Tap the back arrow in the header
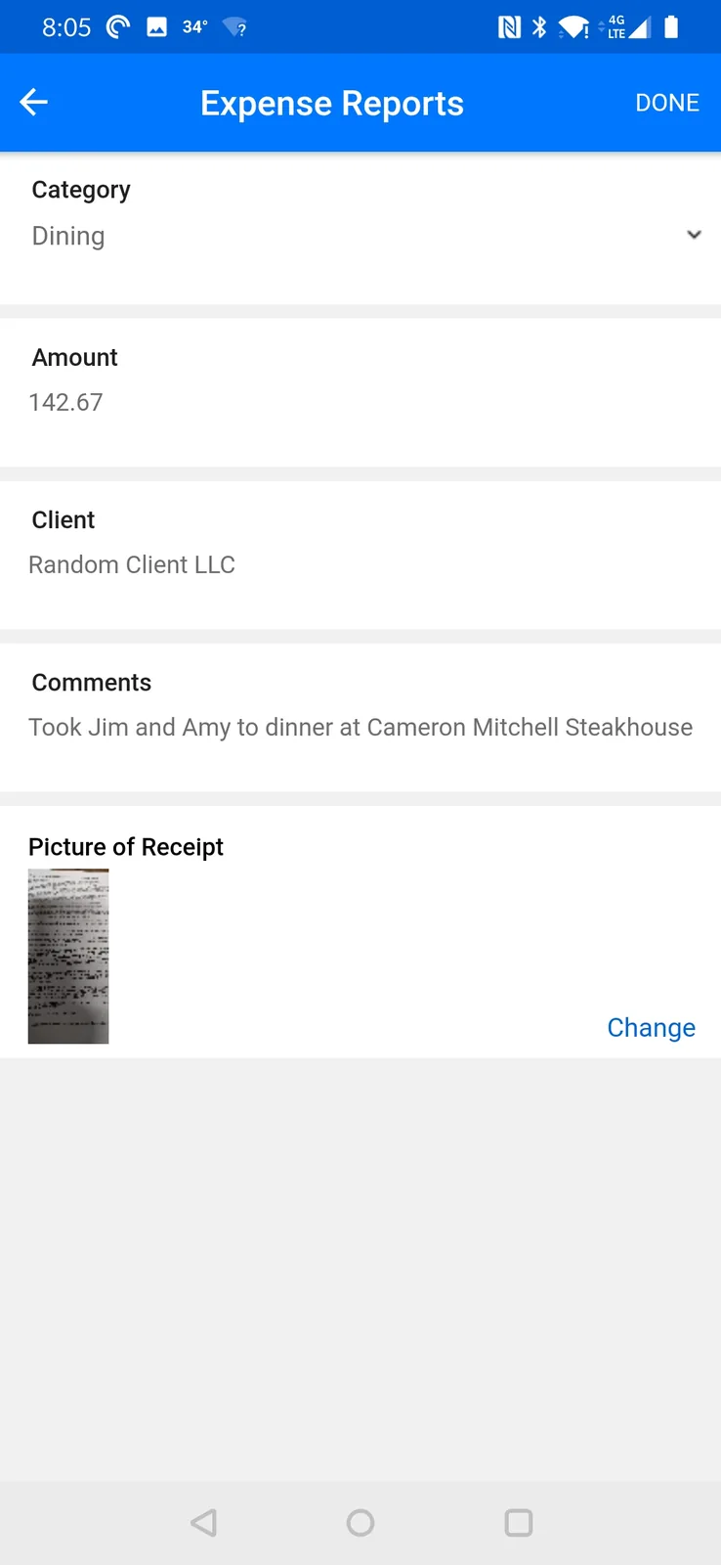Viewport: 721px width, 1565px height. pos(33,102)
